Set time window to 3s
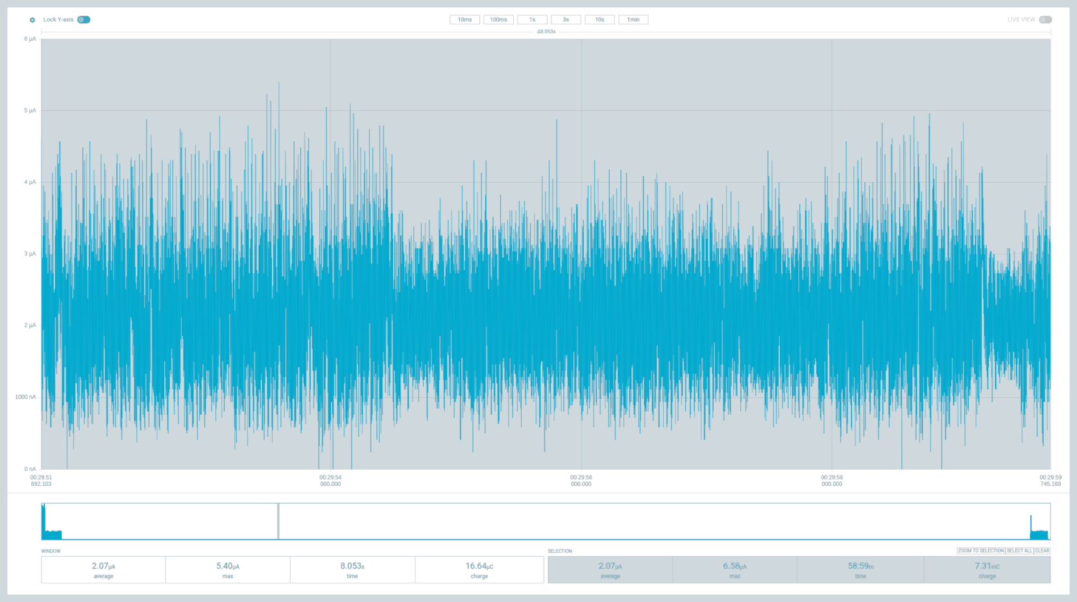 pos(566,19)
